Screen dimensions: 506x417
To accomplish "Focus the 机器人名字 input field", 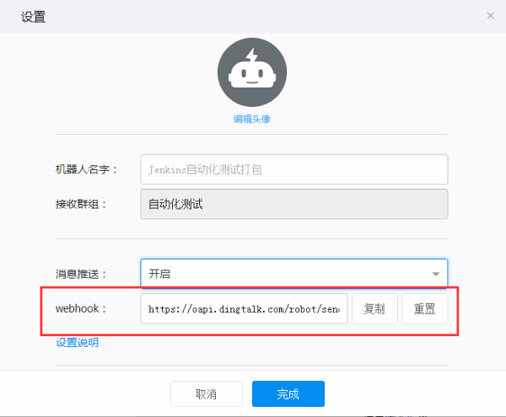I will (x=294, y=169).
